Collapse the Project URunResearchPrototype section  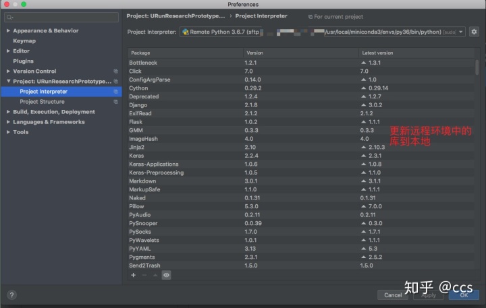click(x=8, y=81)
